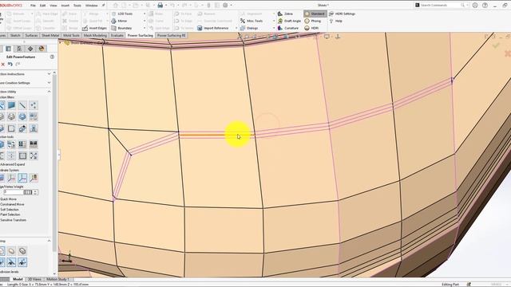The image size is (511, 287).
Task: Open the Mirror dropdown arrow
Action: click(145, 21)
